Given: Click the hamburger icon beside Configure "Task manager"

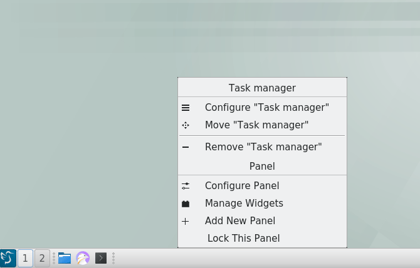Looking at the screenshot, I should tap(186, 108).
